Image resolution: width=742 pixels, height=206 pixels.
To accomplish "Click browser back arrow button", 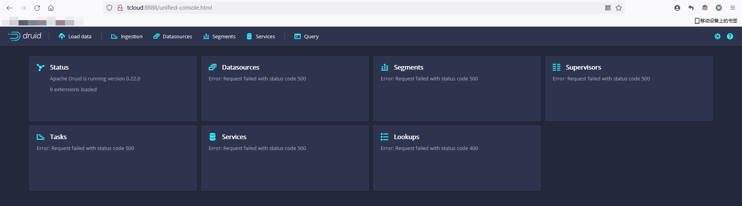I will pos(9,8).
